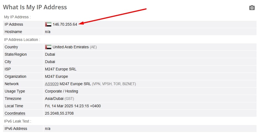This screenshot has width=258, height=134.
Task: Open the AS9009 network link
Action: point(52,84)
